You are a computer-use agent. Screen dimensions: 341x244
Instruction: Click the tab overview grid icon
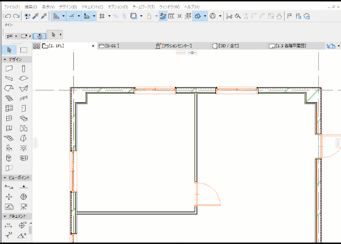click(36, 45)
